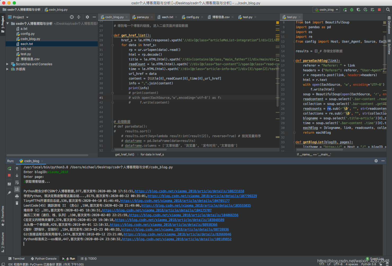This screenshot has height=266, width=392.
Task: Fold parseEachBlog function in right editor
Action: (294, 60)
